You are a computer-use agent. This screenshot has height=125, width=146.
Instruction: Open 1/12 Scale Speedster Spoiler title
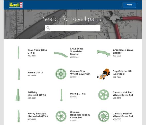77,51
